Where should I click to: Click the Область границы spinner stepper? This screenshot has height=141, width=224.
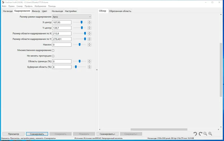click(x=89, y=61)
